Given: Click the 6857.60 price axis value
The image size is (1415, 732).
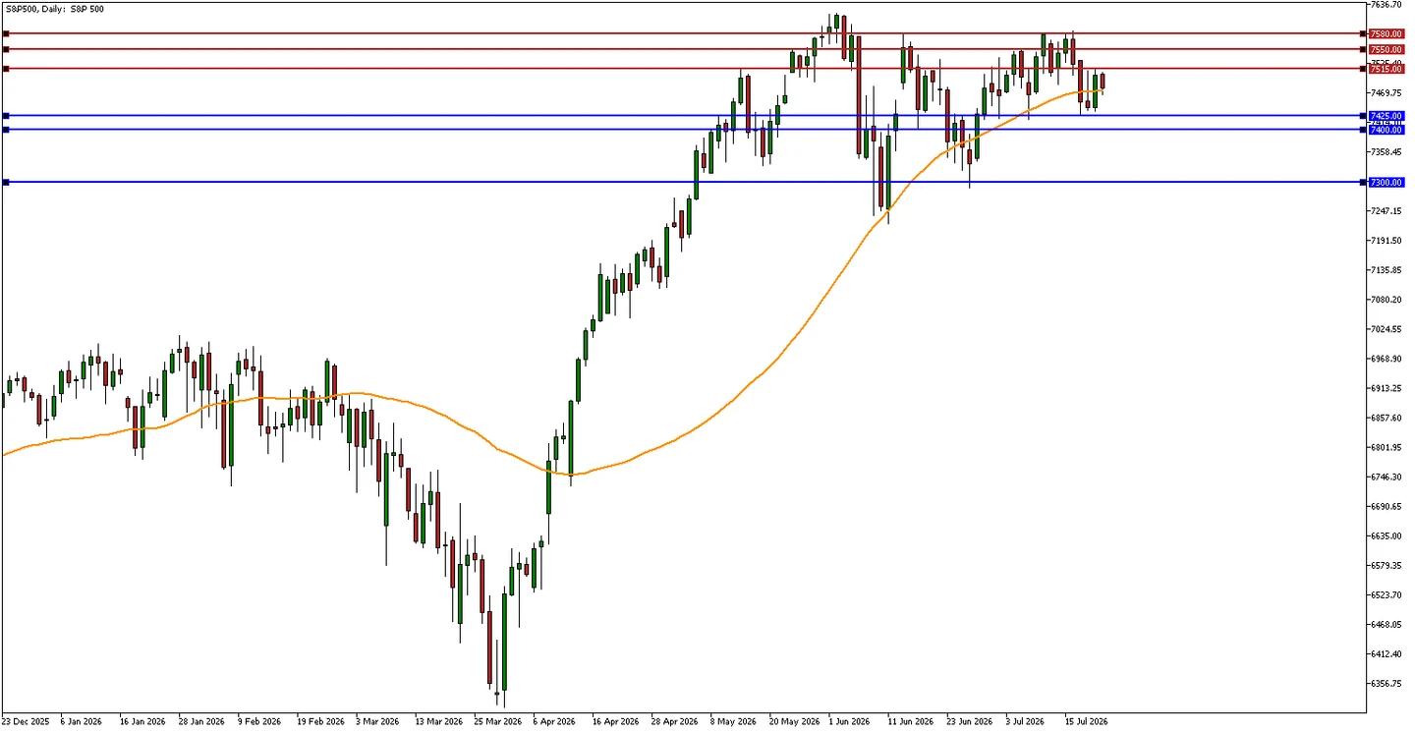Looking at the screenshot, I should (1386, 418).
